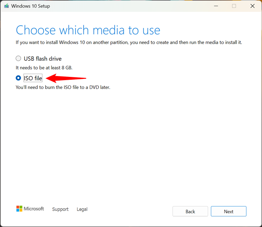Click the 'Choose which media to use' heading

88,30
